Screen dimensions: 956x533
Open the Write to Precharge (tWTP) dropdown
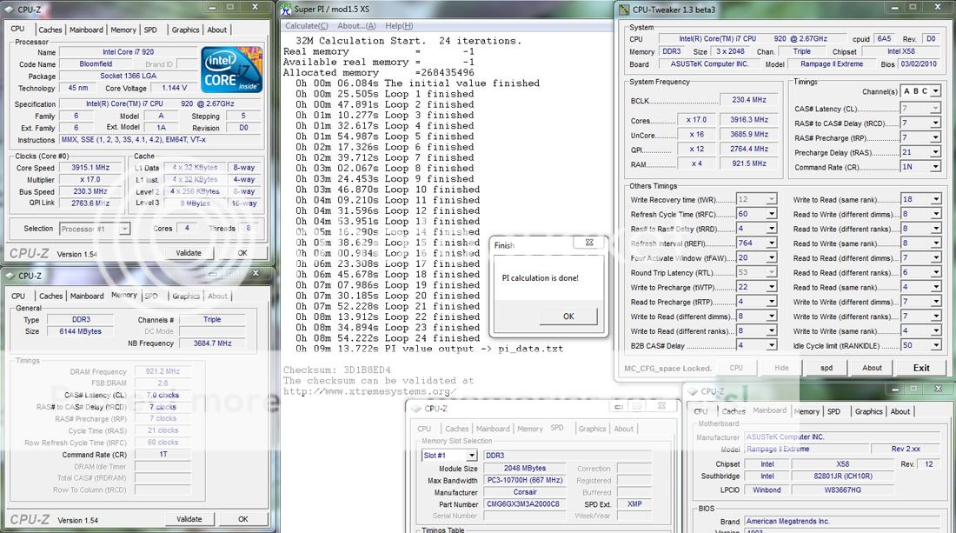coord(771,287)
